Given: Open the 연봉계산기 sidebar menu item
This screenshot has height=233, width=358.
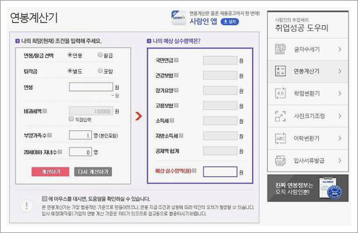Looking at the screenshot, I should pos(308,71).
